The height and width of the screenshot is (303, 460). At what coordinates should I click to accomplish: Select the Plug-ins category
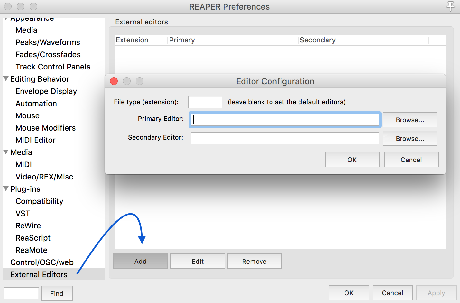click(x=25, y=189)
